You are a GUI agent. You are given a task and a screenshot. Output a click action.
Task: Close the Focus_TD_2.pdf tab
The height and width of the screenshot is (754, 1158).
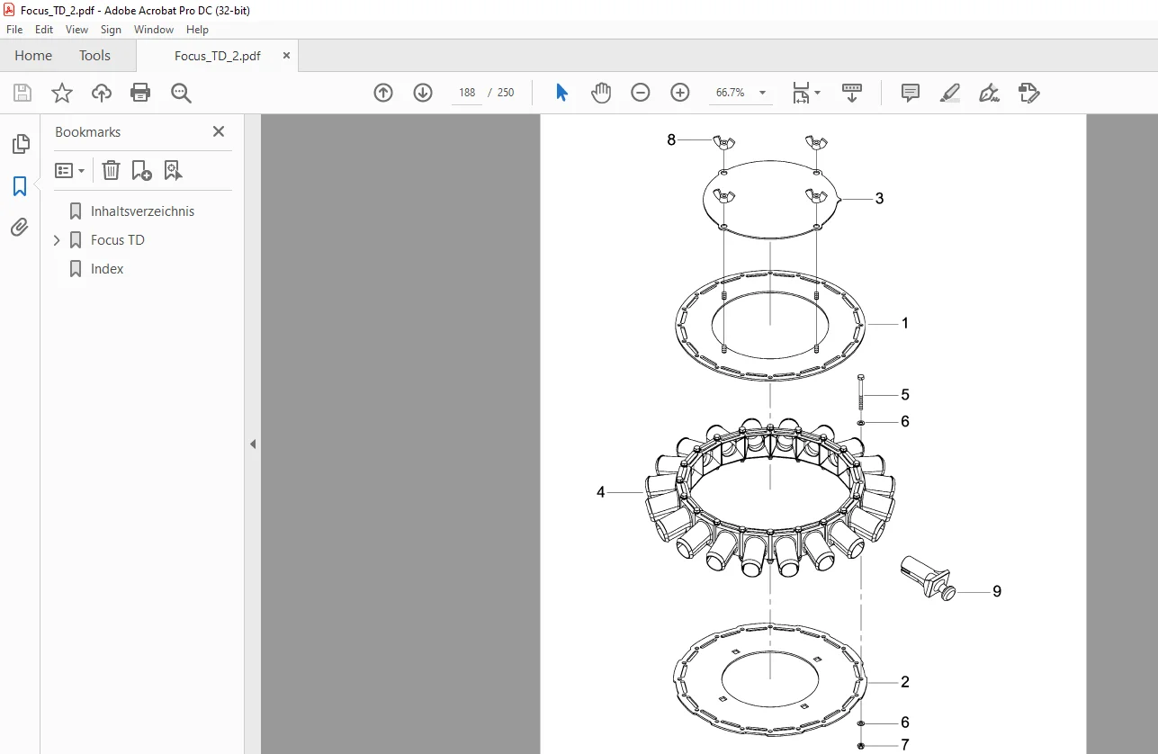click(x=287, y=56)
